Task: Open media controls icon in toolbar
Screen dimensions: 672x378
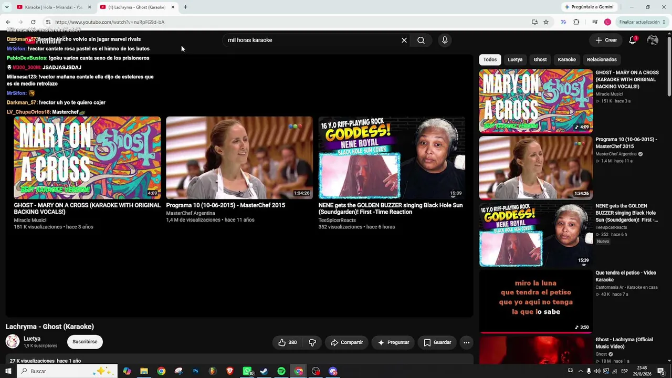Action: (595, 22)
